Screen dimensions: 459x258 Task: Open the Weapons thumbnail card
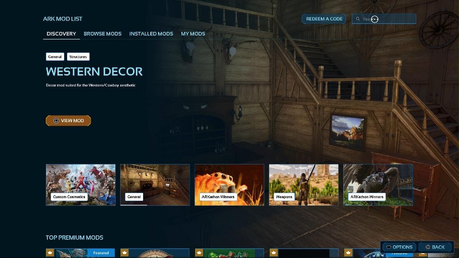coord(304,185)
